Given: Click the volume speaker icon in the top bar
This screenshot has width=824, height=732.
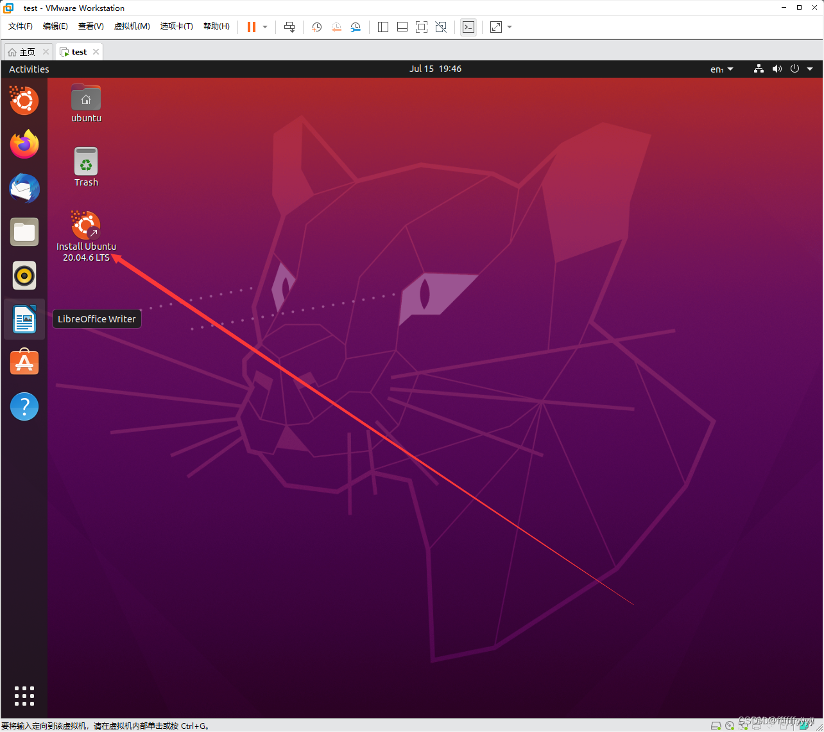Looking at the screenshot, I should pyautogui.click(x=777, y=69).
